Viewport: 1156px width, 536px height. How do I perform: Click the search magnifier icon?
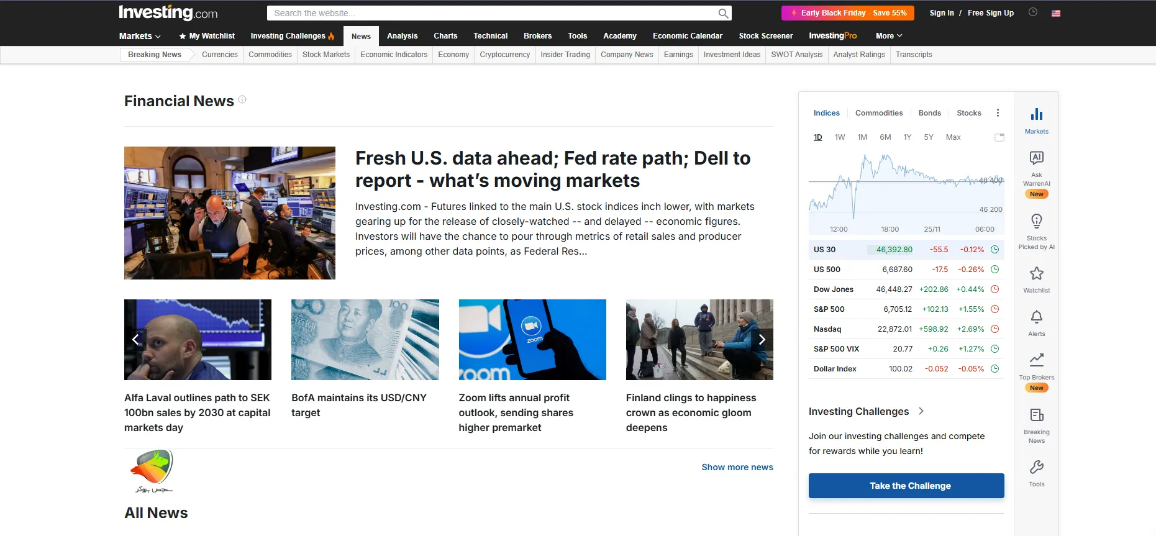click(723, 13)
